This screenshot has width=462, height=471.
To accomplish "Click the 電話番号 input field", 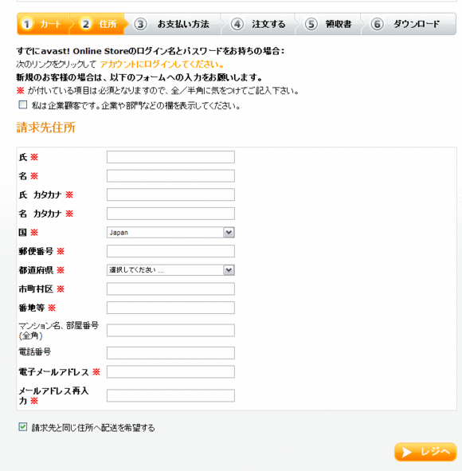I will [x=170, y=353].
